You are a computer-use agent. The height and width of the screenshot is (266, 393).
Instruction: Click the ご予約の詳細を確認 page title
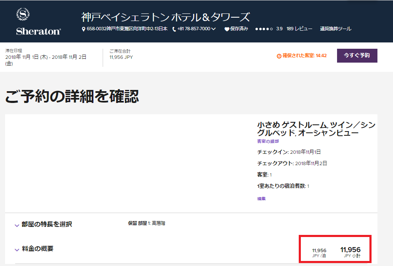[72, 96]
